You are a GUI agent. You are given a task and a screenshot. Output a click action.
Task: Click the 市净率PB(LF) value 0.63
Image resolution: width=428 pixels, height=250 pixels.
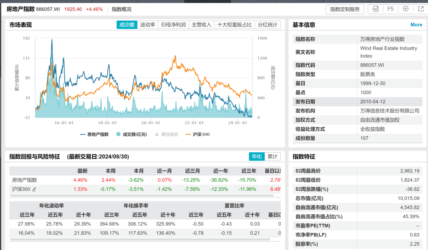415,235
